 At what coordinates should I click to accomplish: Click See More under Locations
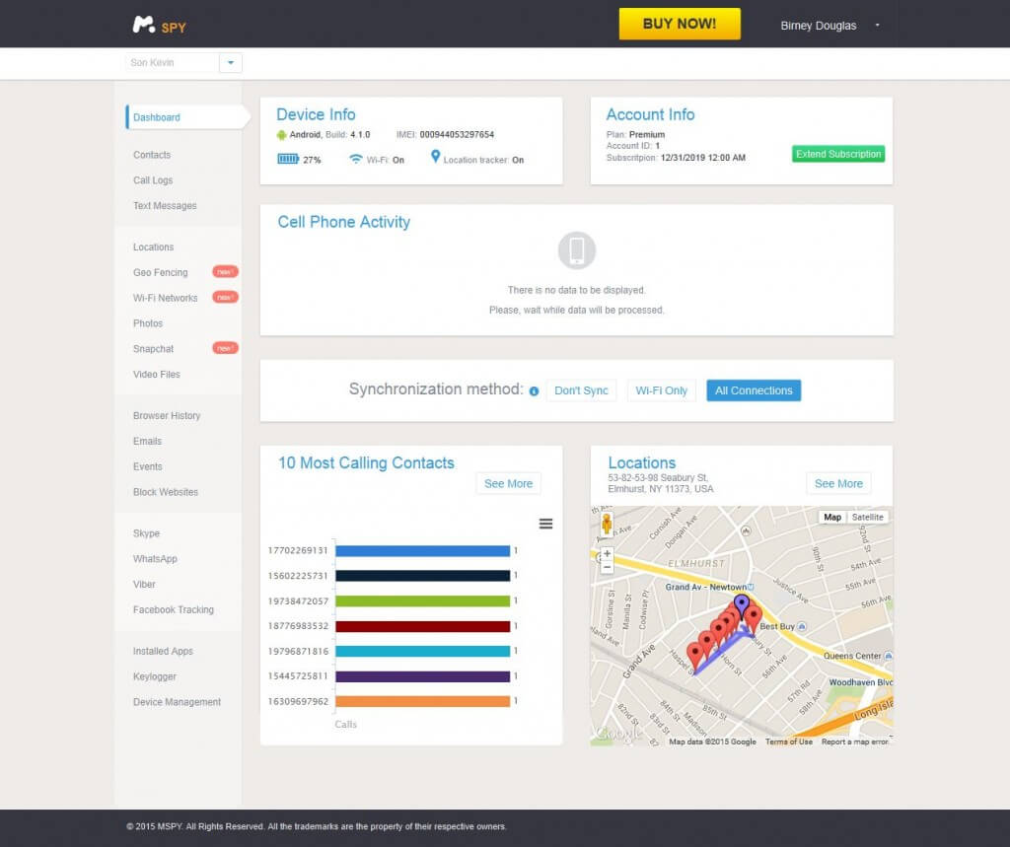[838, 483]
